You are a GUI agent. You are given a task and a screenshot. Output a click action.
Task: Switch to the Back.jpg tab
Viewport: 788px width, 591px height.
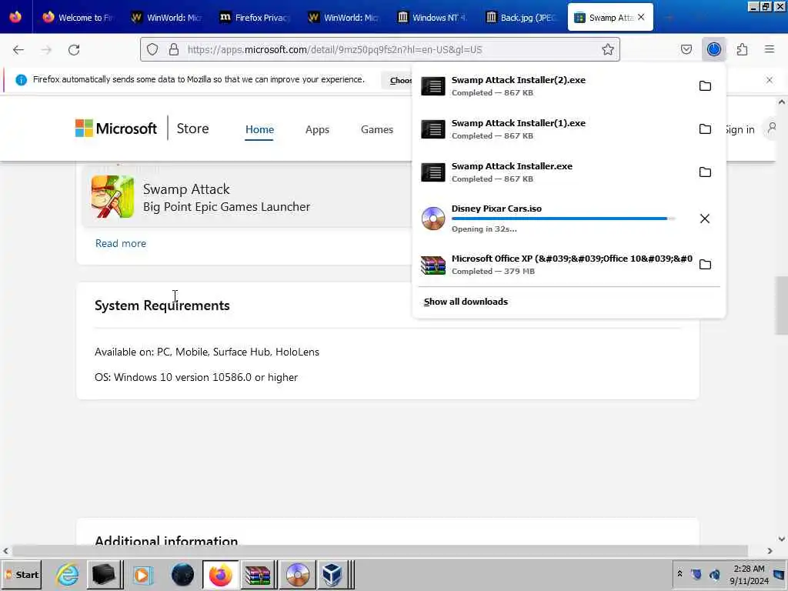click(x=520, y=17)
